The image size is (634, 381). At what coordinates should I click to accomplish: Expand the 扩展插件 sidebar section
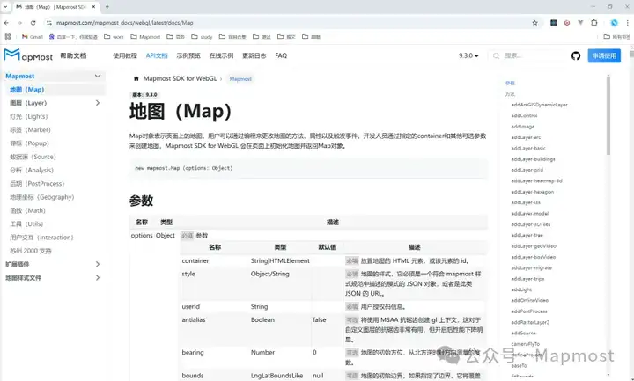[x=98, y=264]
